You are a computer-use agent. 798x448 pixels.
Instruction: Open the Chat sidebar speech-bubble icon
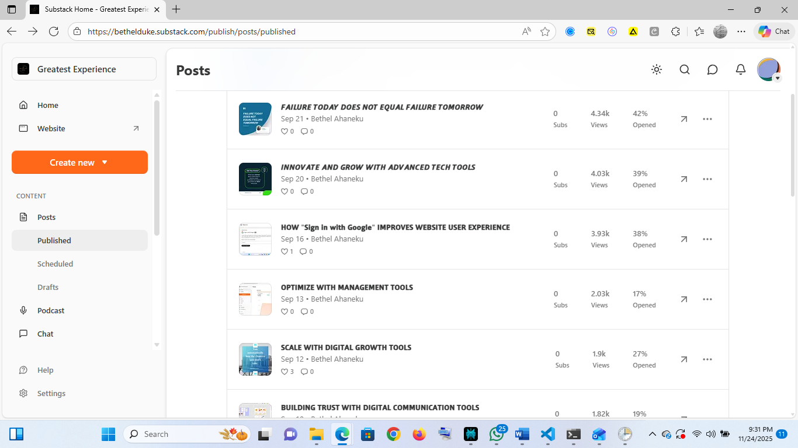tap(23, 334)
